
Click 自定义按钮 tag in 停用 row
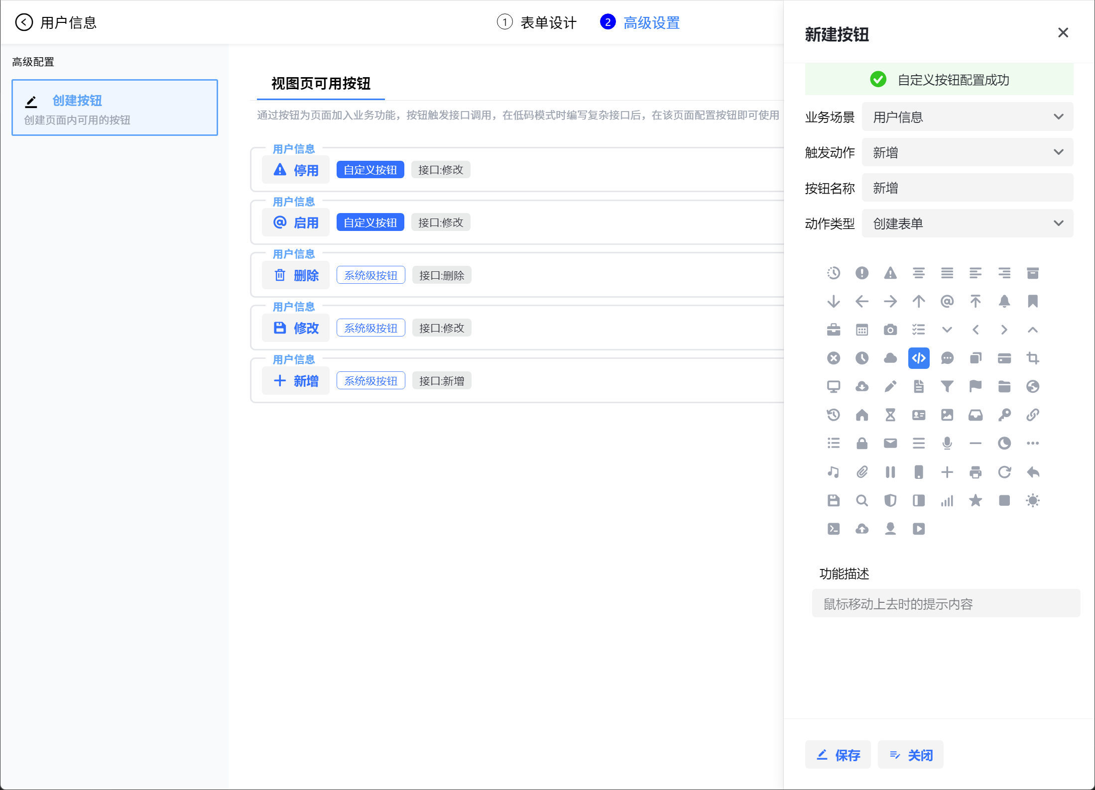click(x=370, y=170)
